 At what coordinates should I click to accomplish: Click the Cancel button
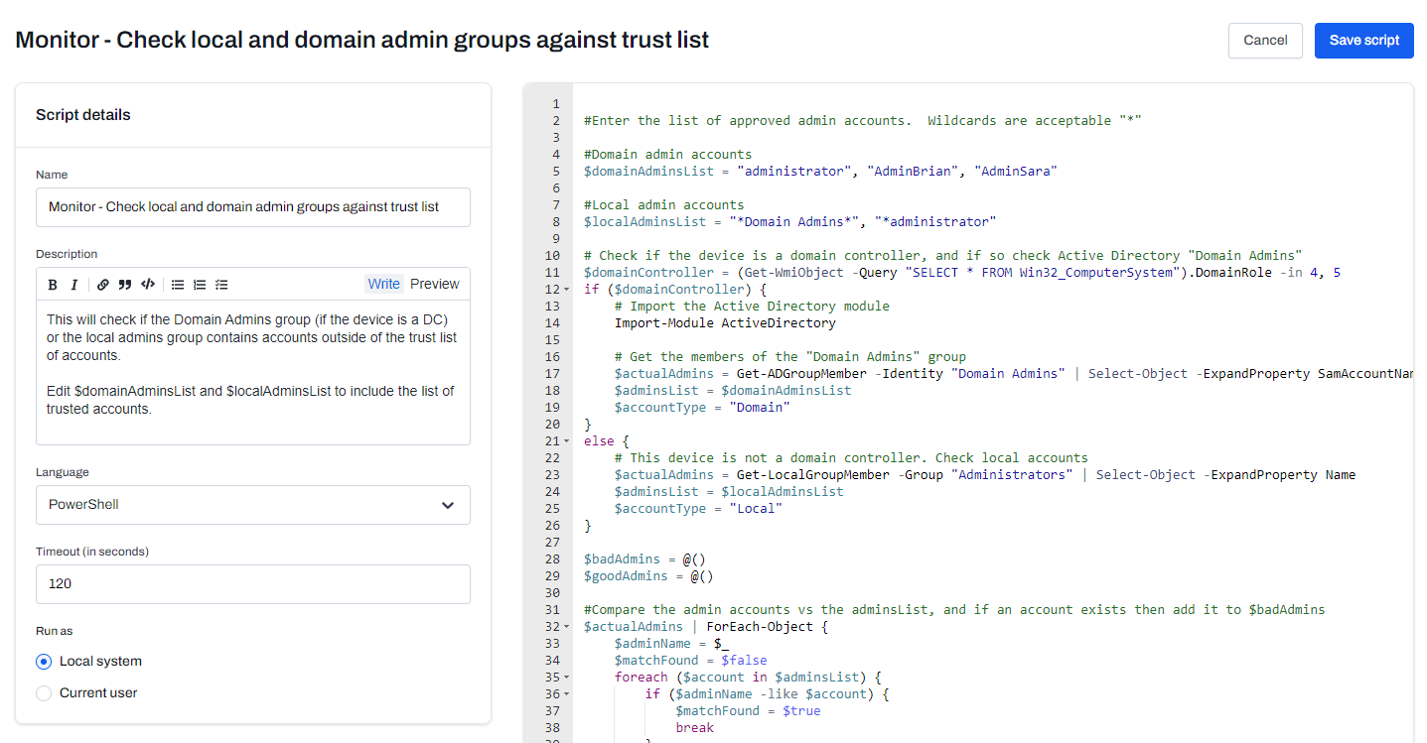tap(1264, 41)
